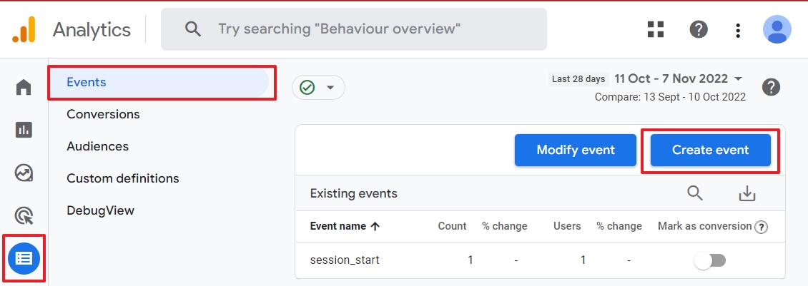Open the date range dropdown arrow
This screenshot has height=286, width=808.
(x=738, y=78)
